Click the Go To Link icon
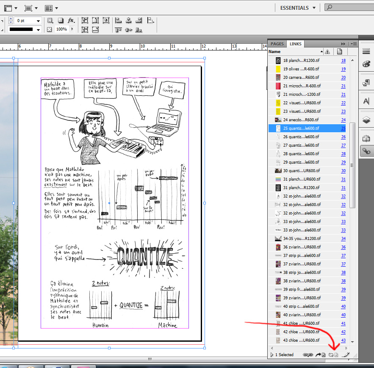 click(320, 354)
